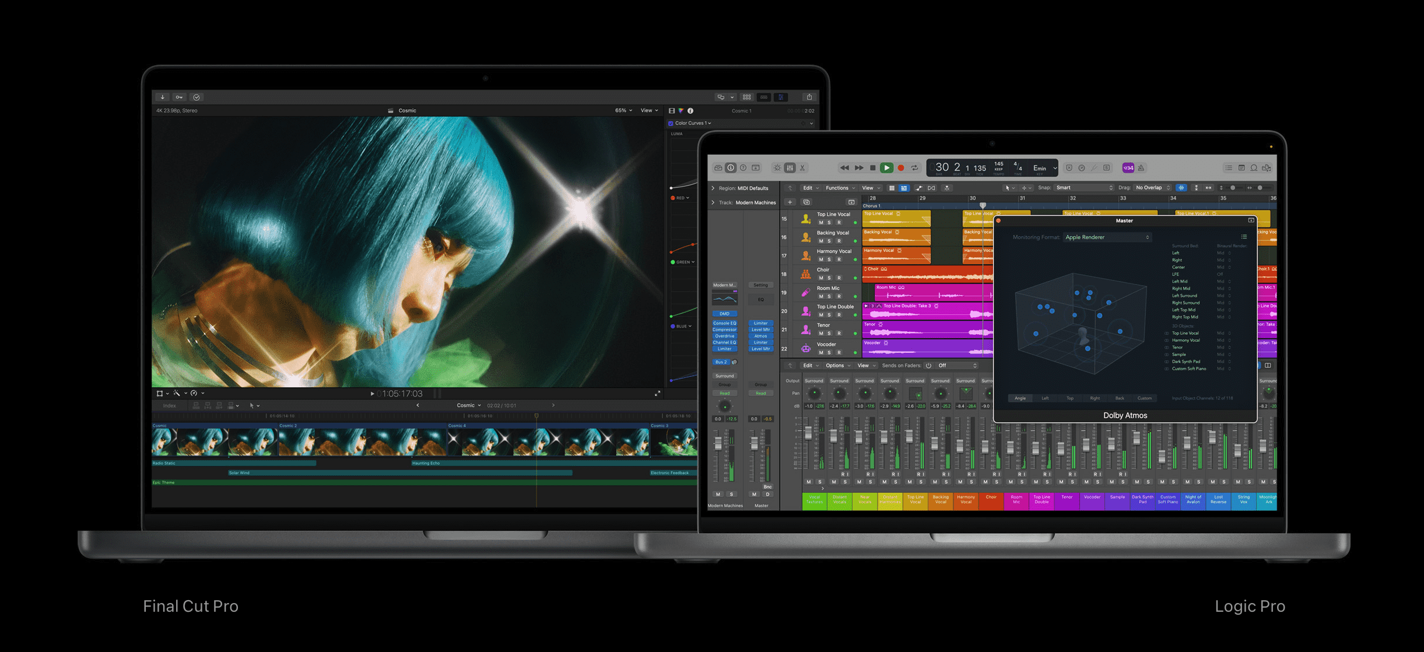Select the Top view tab in Dolby Atmos
This screenshot has height=652, width=1424.
pyautogui.click(x=1069, y=398)
